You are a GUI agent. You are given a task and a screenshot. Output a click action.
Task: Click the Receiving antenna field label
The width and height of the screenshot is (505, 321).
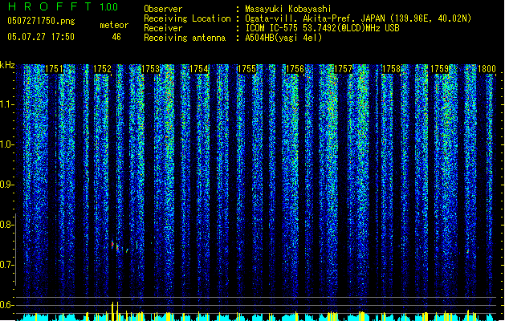pos(185,38)
